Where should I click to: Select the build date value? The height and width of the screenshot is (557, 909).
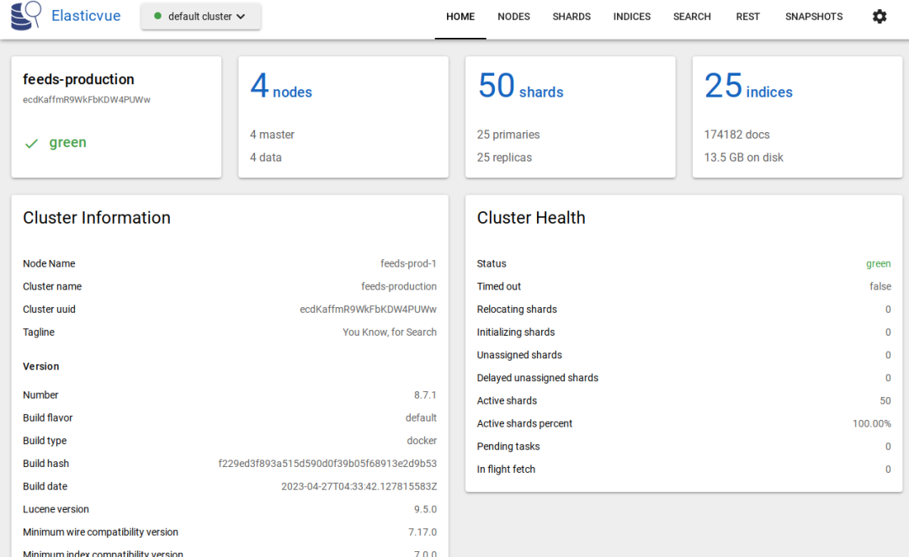point(359,486)
